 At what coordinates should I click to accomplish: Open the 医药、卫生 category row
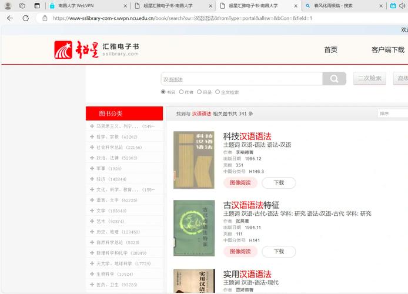click(125, 285)
